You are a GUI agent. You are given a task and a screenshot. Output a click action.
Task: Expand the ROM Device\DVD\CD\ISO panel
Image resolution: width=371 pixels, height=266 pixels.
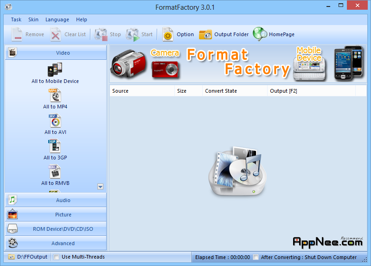[56, 229]
